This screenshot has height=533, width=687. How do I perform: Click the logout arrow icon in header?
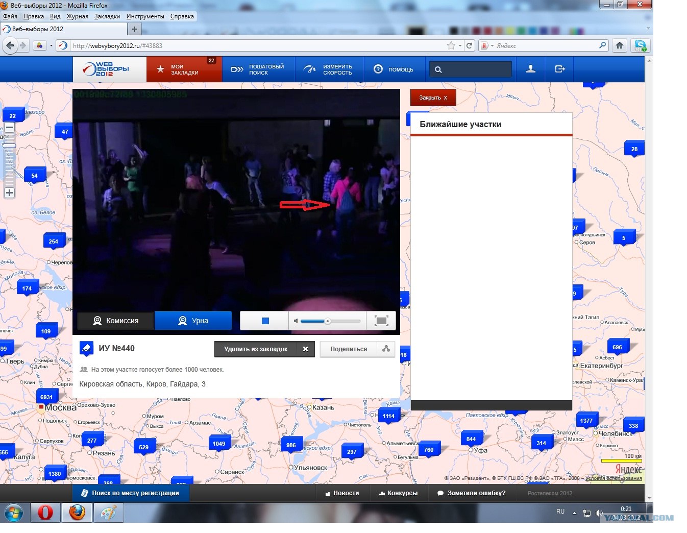pos(560,69)
